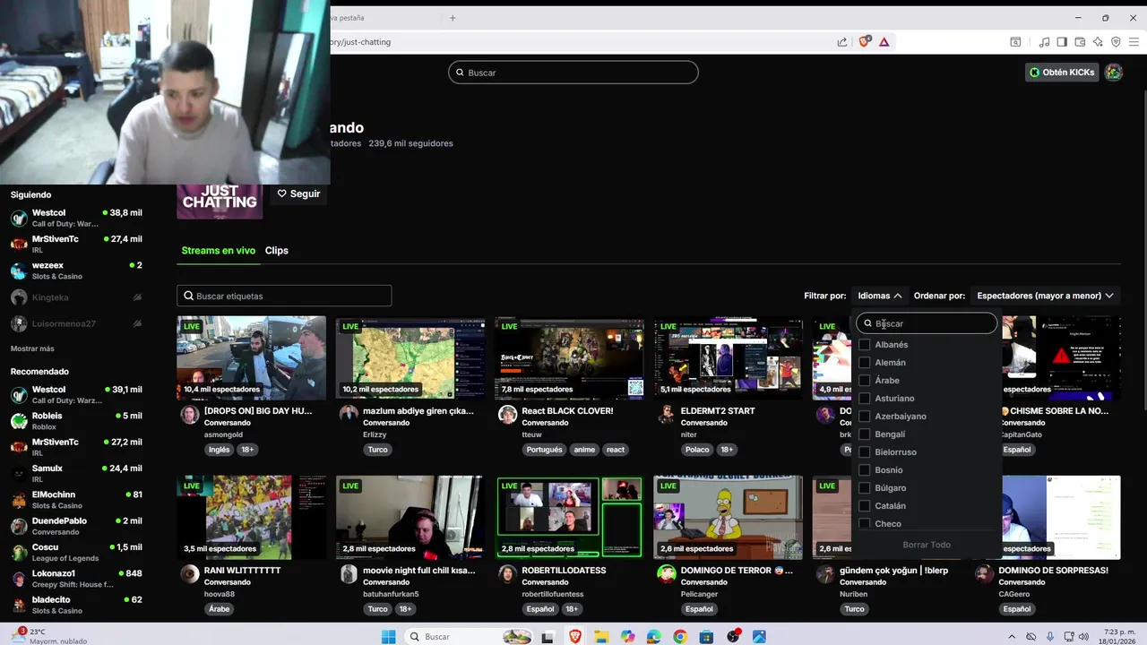Open user profile avatar at top right
This screenshot has height=645, width=1147.
click(x=1114, y=73)
